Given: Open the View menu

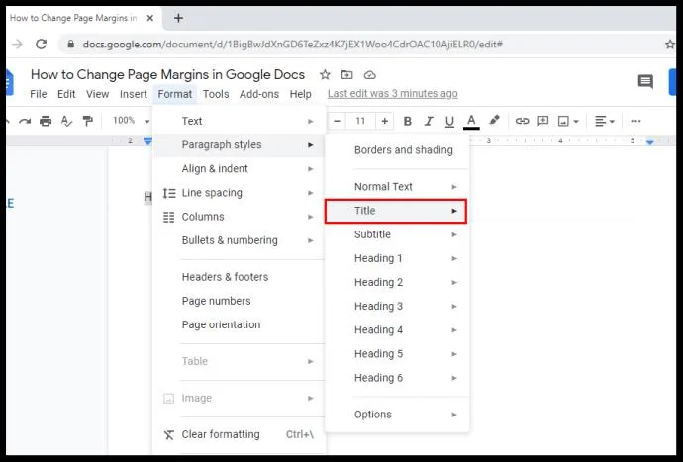Looking at the screenshot, I should pos(97,94).
